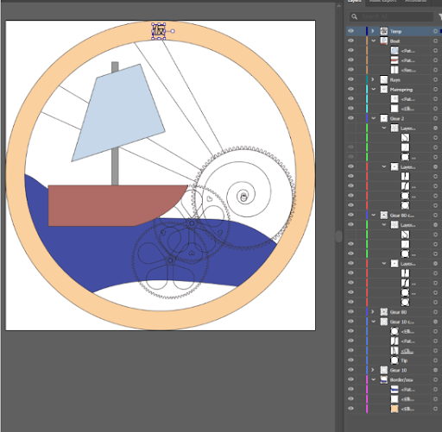Click the red hull path thumbnail under Boat
Viewport: 442px width, 432px height.
[x=395, y=60]
